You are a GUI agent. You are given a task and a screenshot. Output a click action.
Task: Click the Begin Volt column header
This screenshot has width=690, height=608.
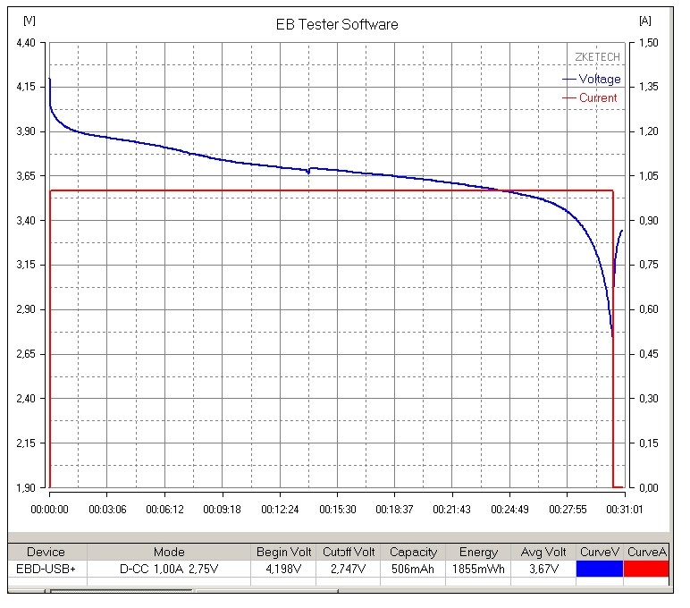pos(283,552)
